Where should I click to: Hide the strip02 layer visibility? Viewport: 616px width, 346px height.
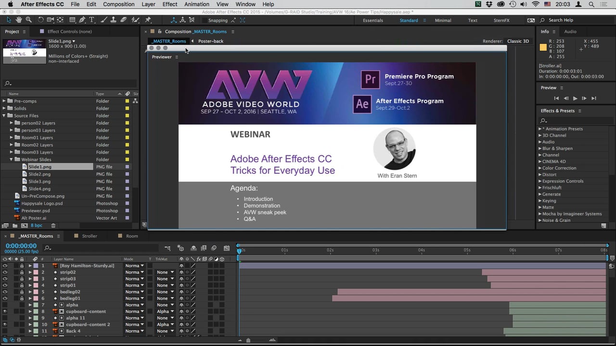[5, 272]
